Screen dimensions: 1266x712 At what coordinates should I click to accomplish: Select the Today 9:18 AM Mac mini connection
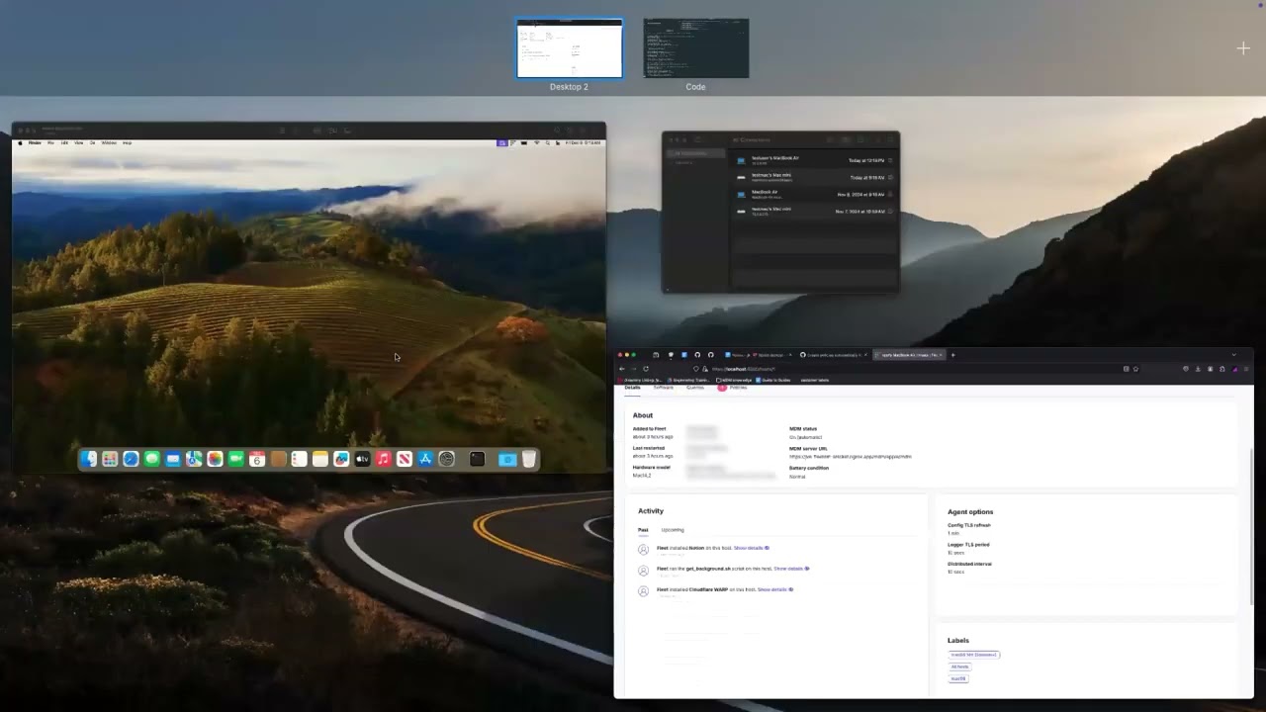pyautogui.click(x=814, y=177)
